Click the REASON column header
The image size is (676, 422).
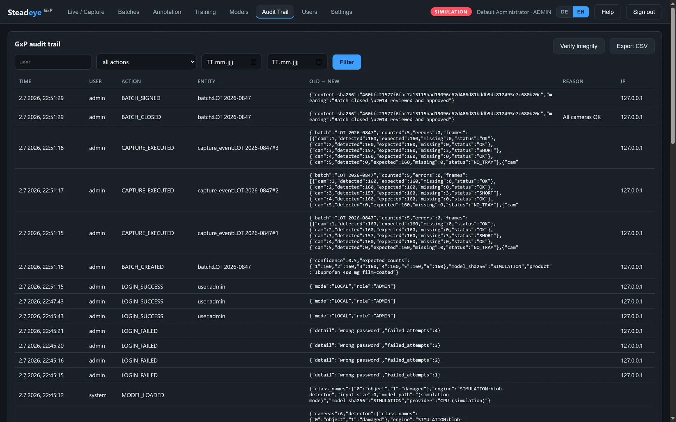point(573,81)
